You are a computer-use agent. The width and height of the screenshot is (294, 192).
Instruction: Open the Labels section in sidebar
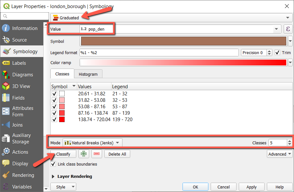(19, 63)
